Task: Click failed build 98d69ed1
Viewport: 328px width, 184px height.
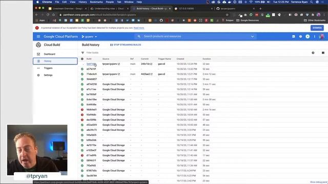Action: (92, 110)
